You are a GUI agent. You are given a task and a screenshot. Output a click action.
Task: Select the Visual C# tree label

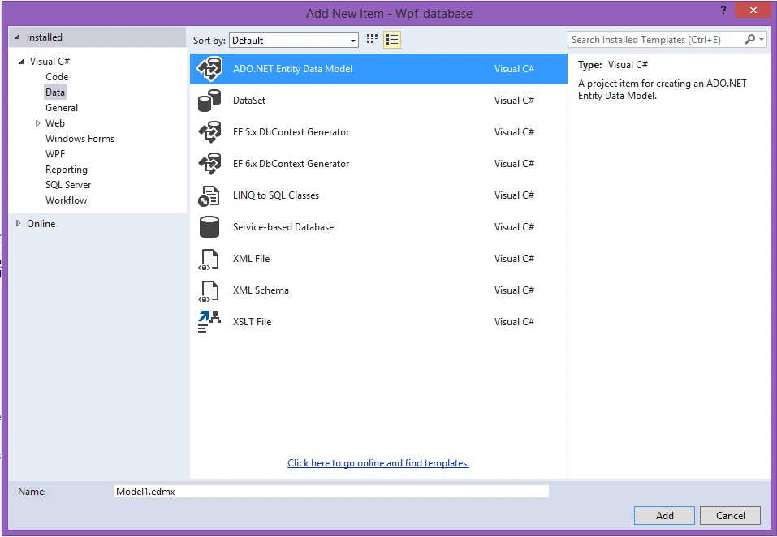pyautogui.click(x=50, y=62)
